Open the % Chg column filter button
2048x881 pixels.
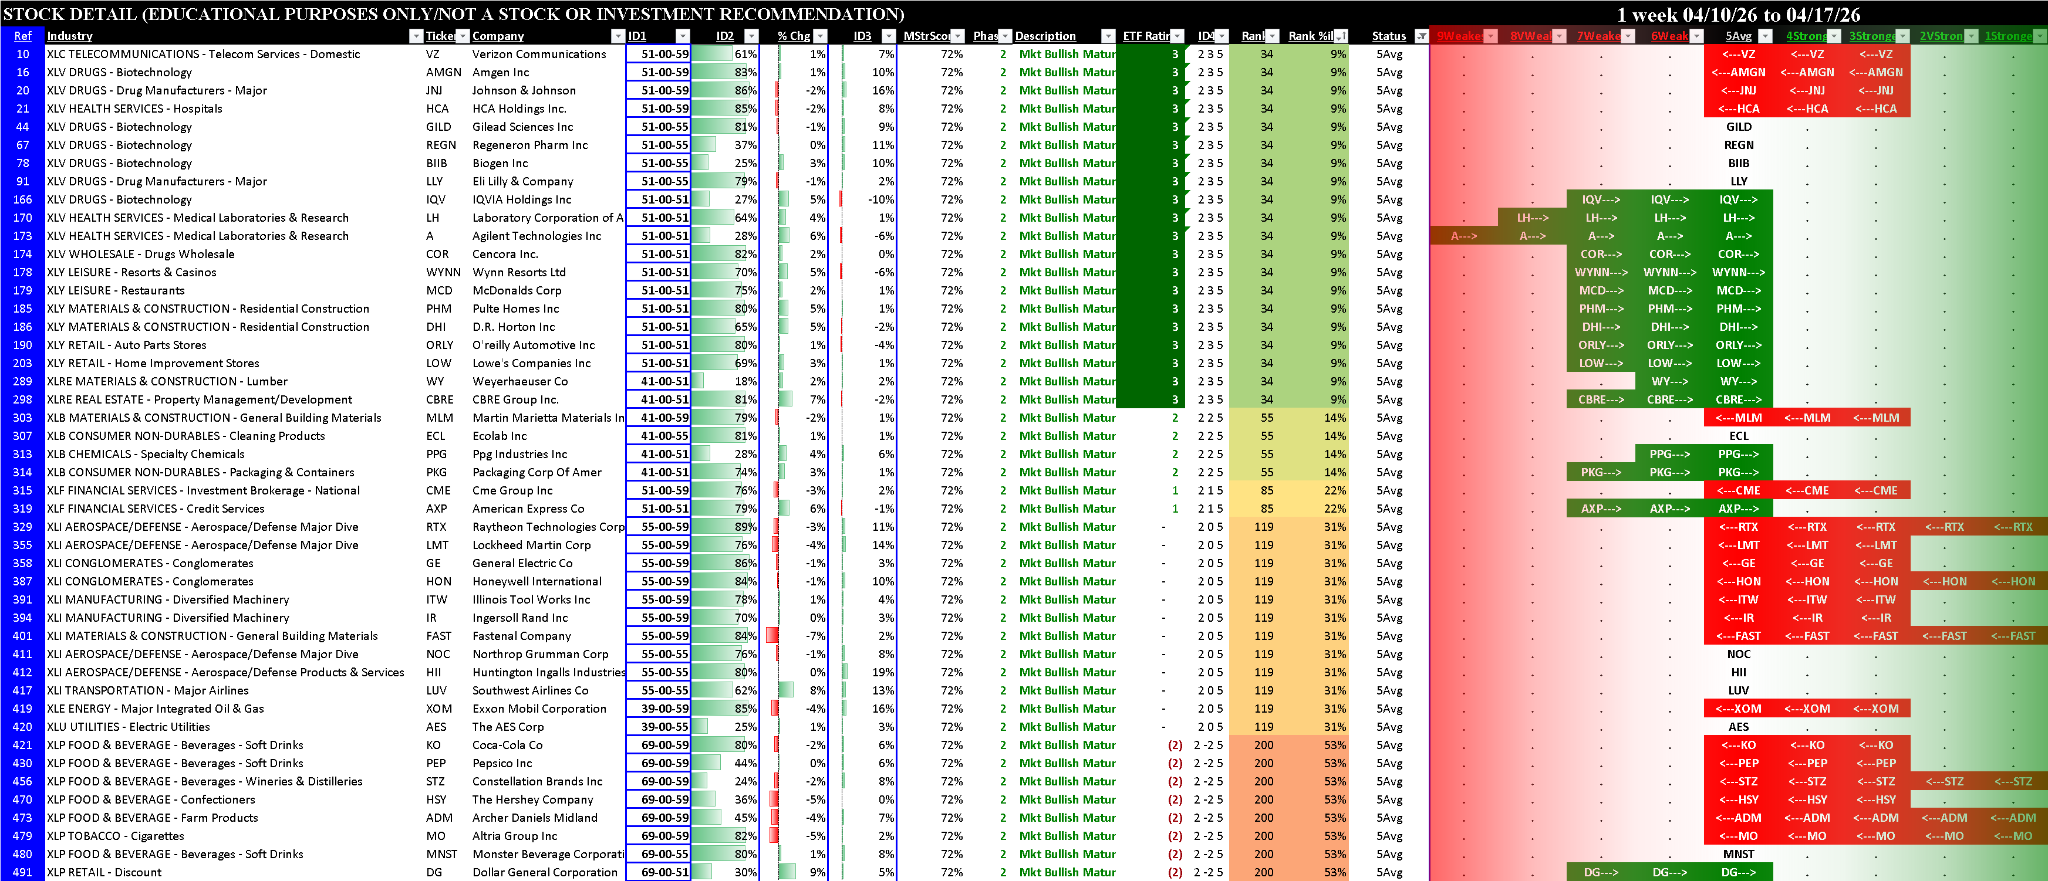[x=821, y=36]
